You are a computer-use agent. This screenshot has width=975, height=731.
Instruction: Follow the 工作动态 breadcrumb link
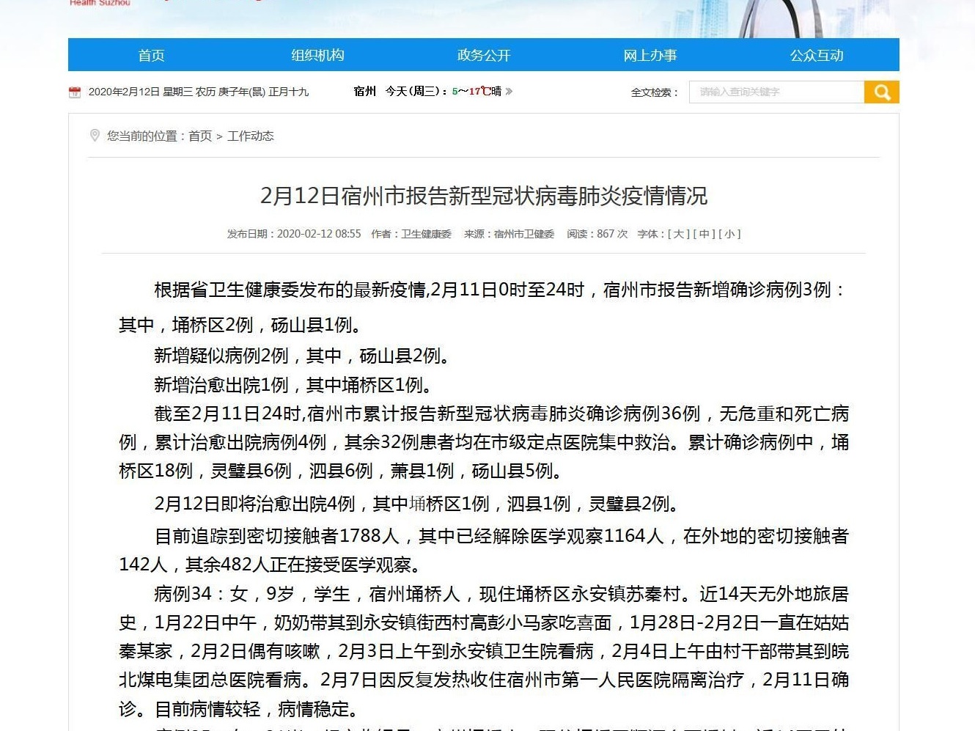pos(251,136)
